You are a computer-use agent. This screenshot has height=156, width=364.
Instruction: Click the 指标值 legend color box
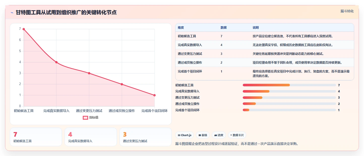85,118
